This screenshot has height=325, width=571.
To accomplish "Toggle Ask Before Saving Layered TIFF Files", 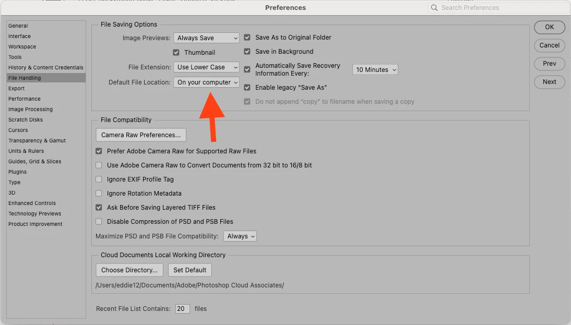I will 99,208.
